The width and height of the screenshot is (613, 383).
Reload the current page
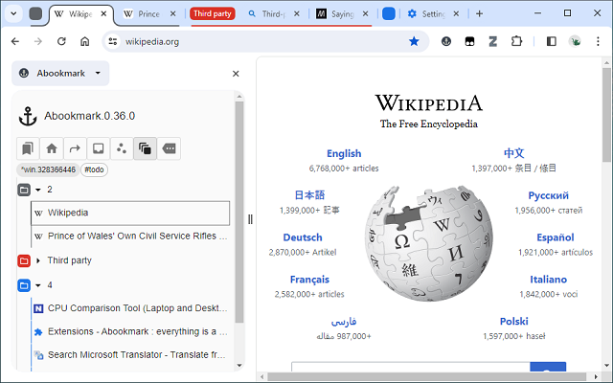pyautogui.click(x=61, y=41)
